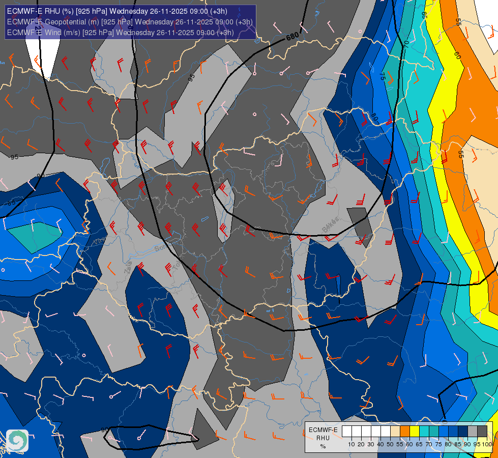Pick the yellow 60–65 legend swatch
Image resolution: width=498 pixels, height=458 pixels.
click(x=415, y=432)
